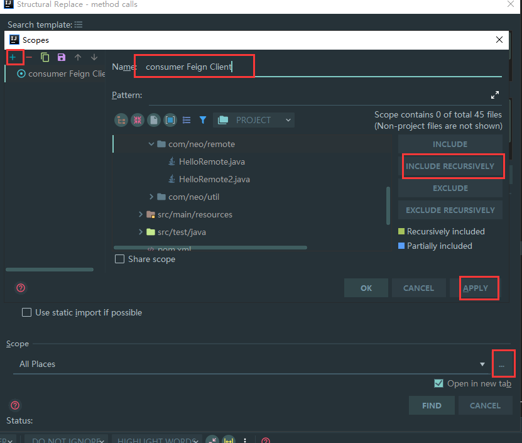Open the Scope dropdown showing All Places
This screenshot has width=522, height=443.
tap(482, 363)
